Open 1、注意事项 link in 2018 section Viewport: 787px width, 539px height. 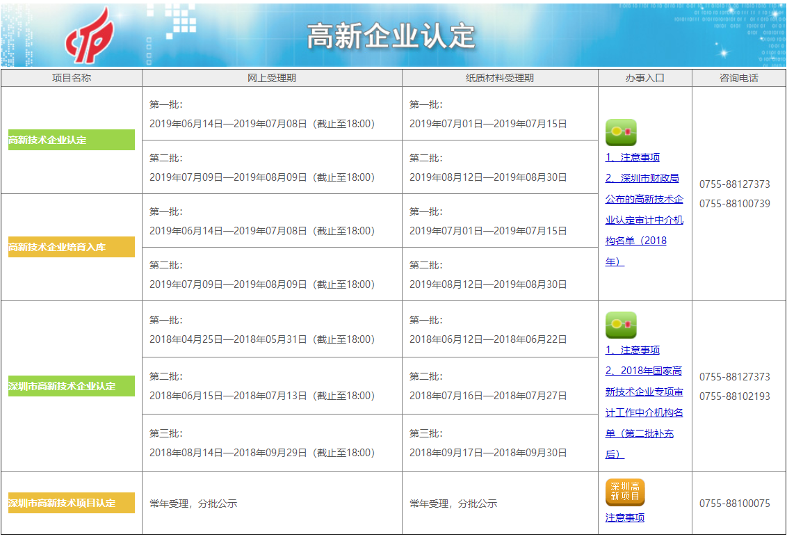(633, 350)
